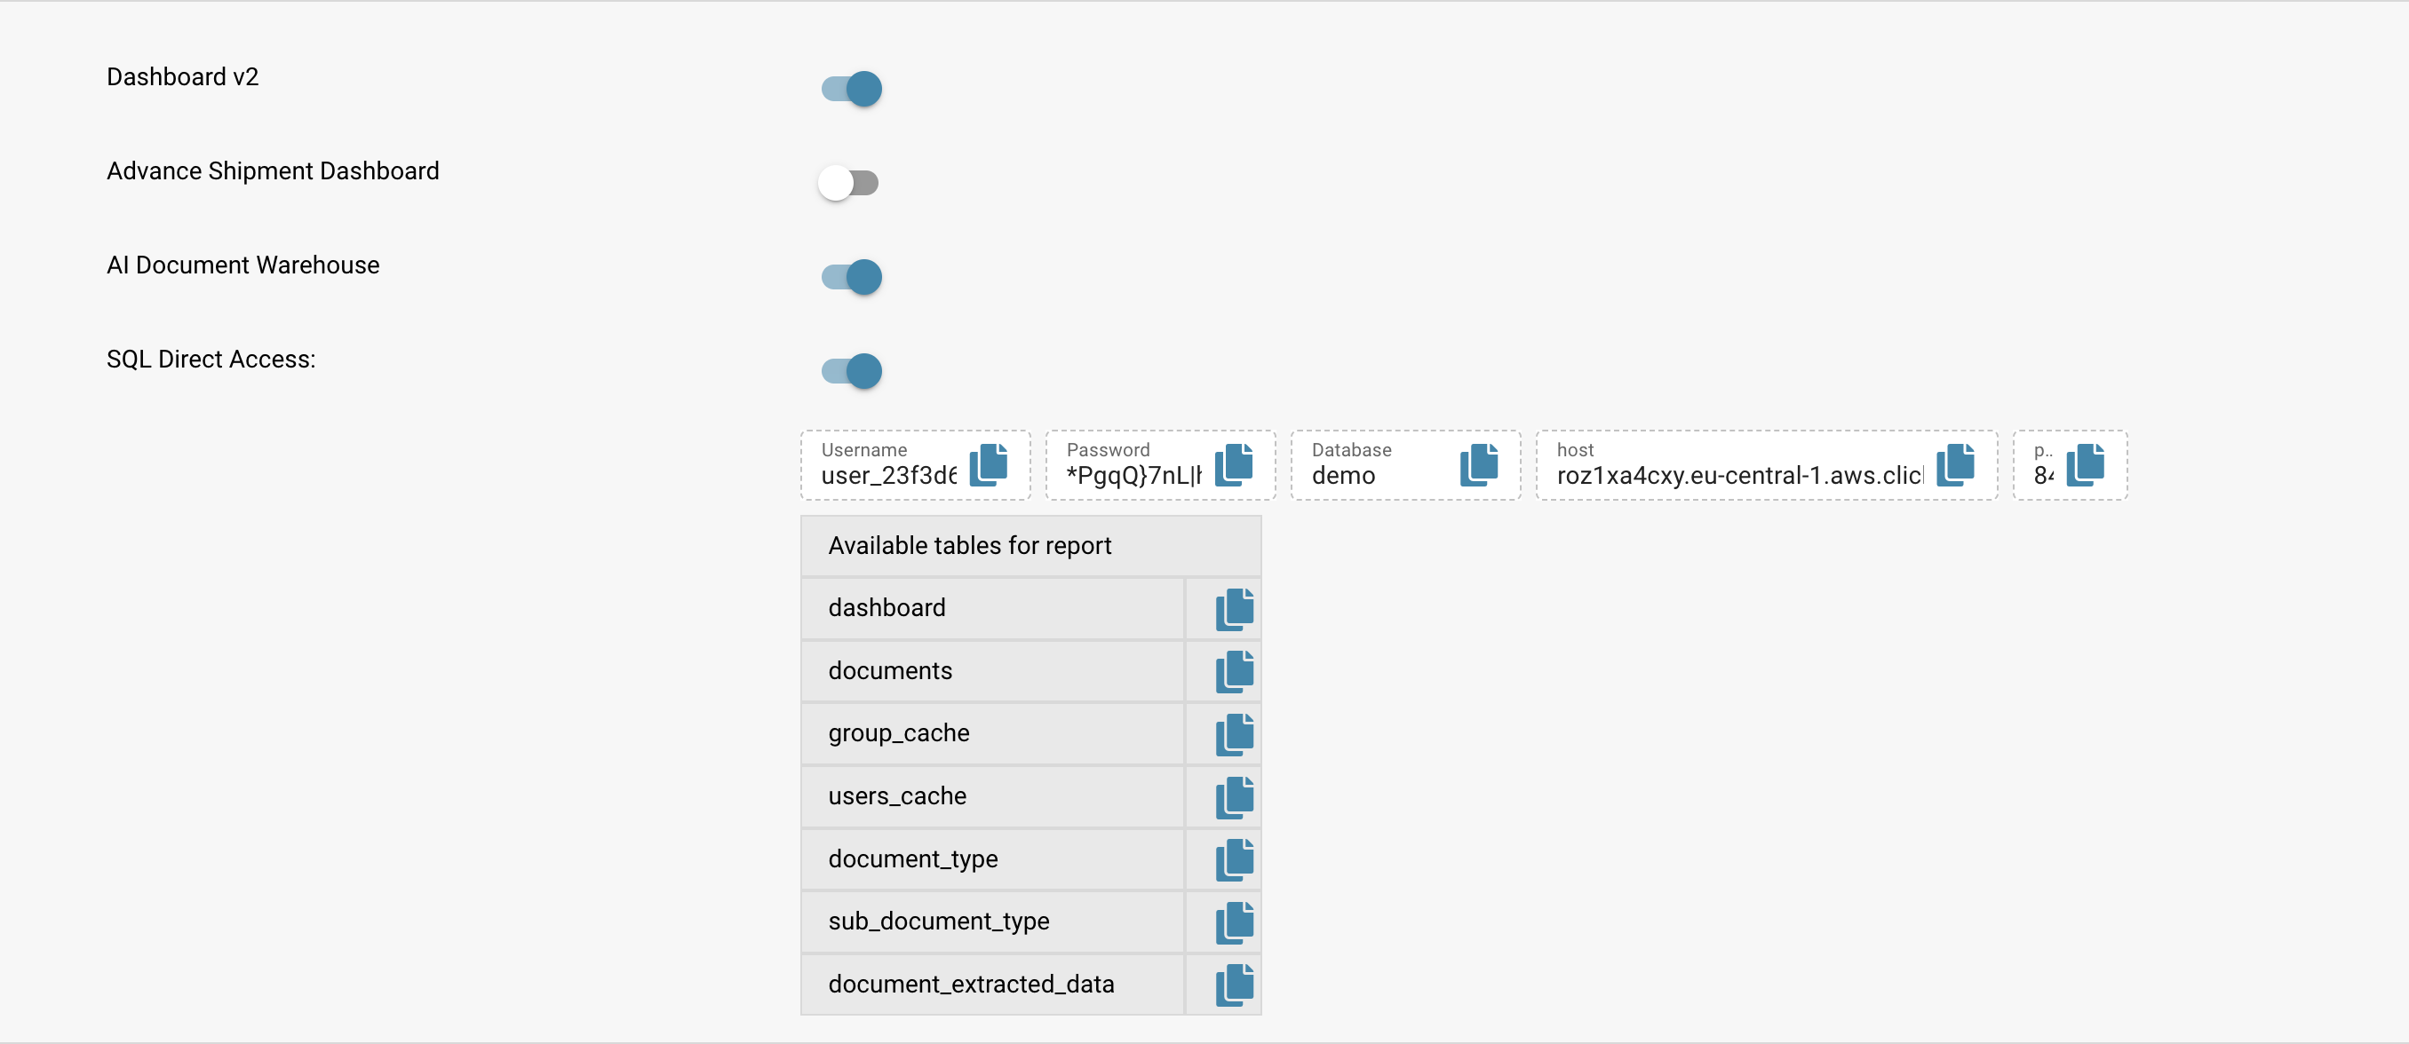Copy the documents table name
The image size is (2409, 1044).
(x=1234, y=671)
